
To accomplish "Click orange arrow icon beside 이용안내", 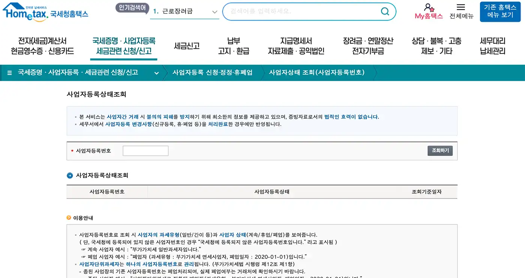I will (x=69, y=218).
